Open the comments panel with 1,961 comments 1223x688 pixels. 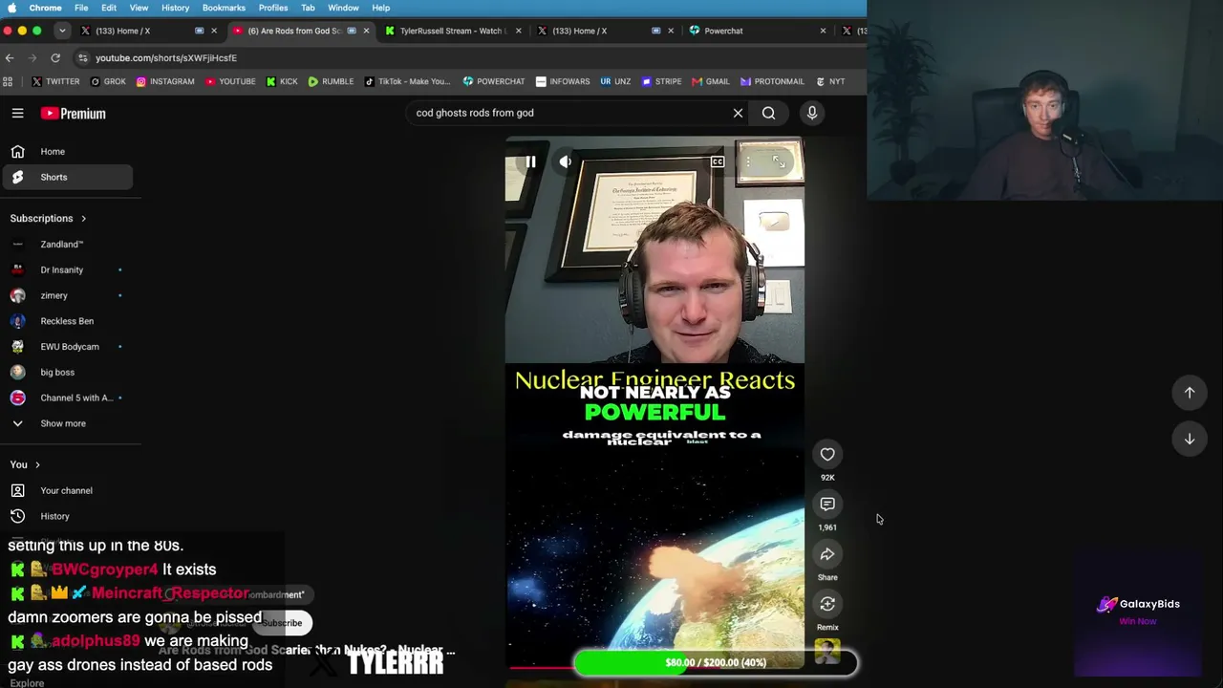point(827,505)
